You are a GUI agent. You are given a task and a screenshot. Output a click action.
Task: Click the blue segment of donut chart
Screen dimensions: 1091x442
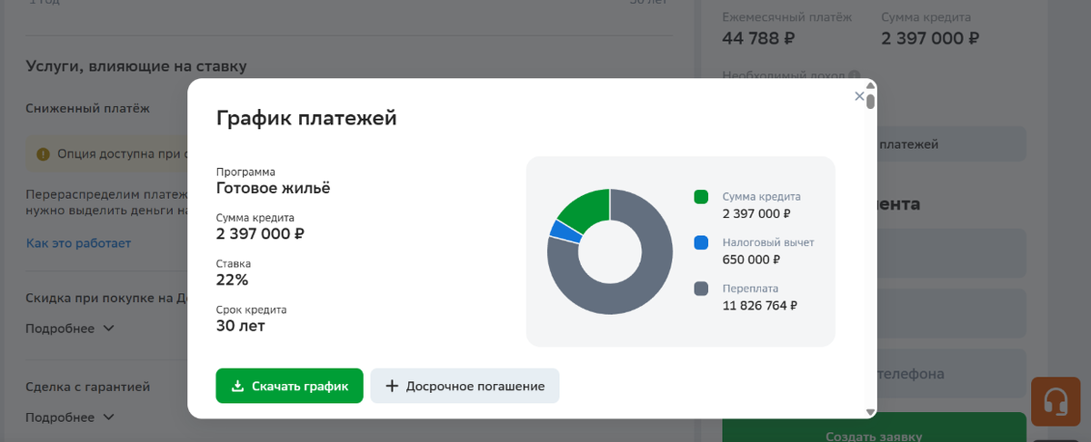(564, 231)
